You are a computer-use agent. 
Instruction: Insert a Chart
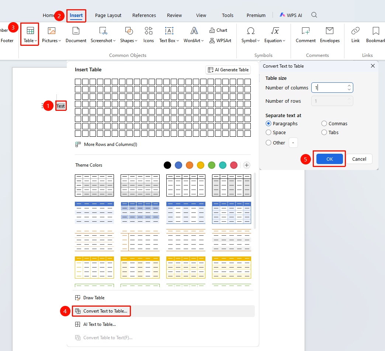tap(218, 30)
